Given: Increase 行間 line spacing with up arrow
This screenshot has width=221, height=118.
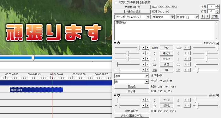Looking at the screenshot, I should [x=218, y=10].
